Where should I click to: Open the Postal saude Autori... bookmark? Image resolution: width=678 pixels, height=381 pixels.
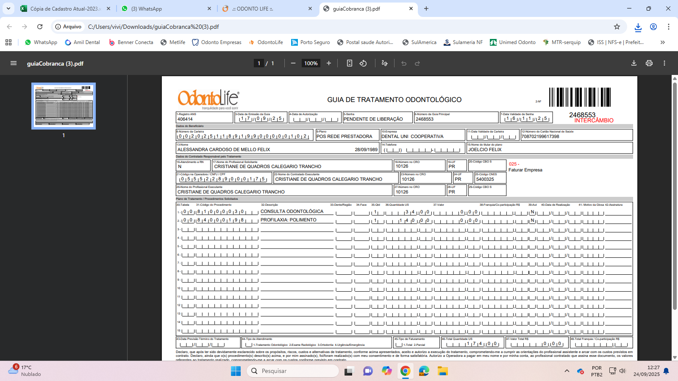[x=365, y=42]
